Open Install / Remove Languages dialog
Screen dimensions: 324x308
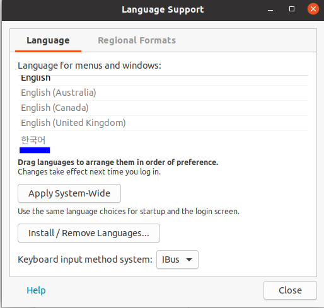coord(89,233)
